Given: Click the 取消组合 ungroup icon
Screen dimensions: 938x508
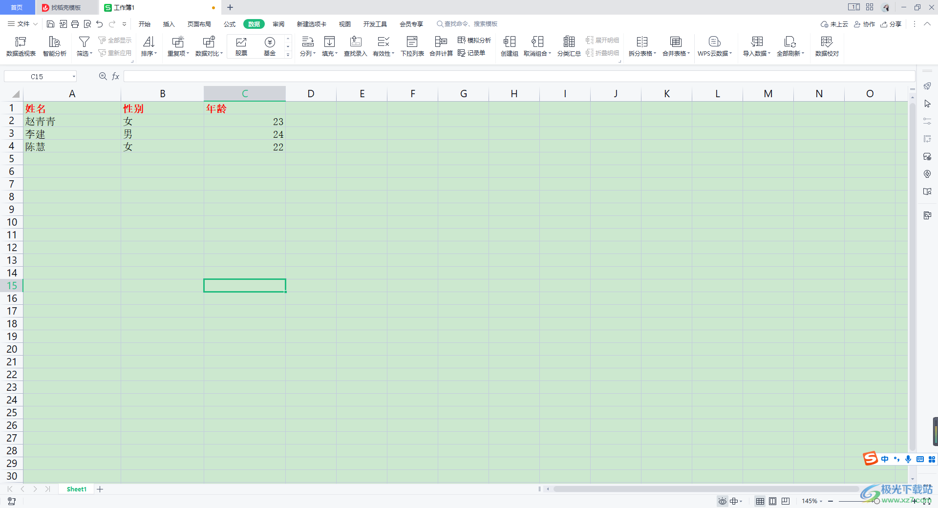Looking at the screenshot, I should point(537,42).
